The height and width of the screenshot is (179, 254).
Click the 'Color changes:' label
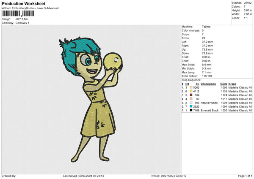[191, 30]
